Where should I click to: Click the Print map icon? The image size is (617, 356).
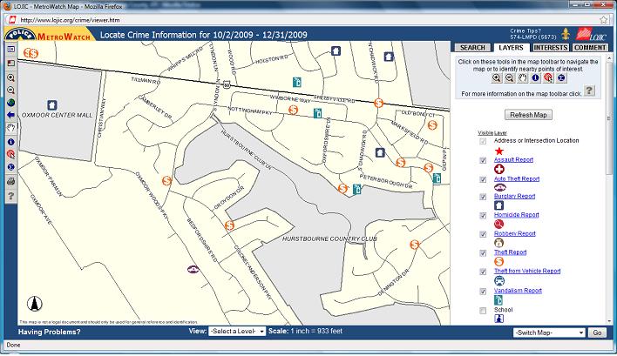[10, 180]
